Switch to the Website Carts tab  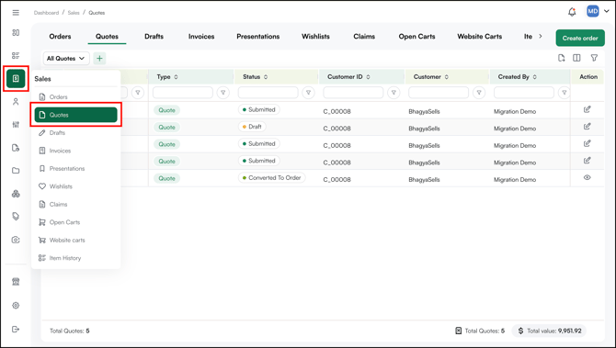(480, 37)
